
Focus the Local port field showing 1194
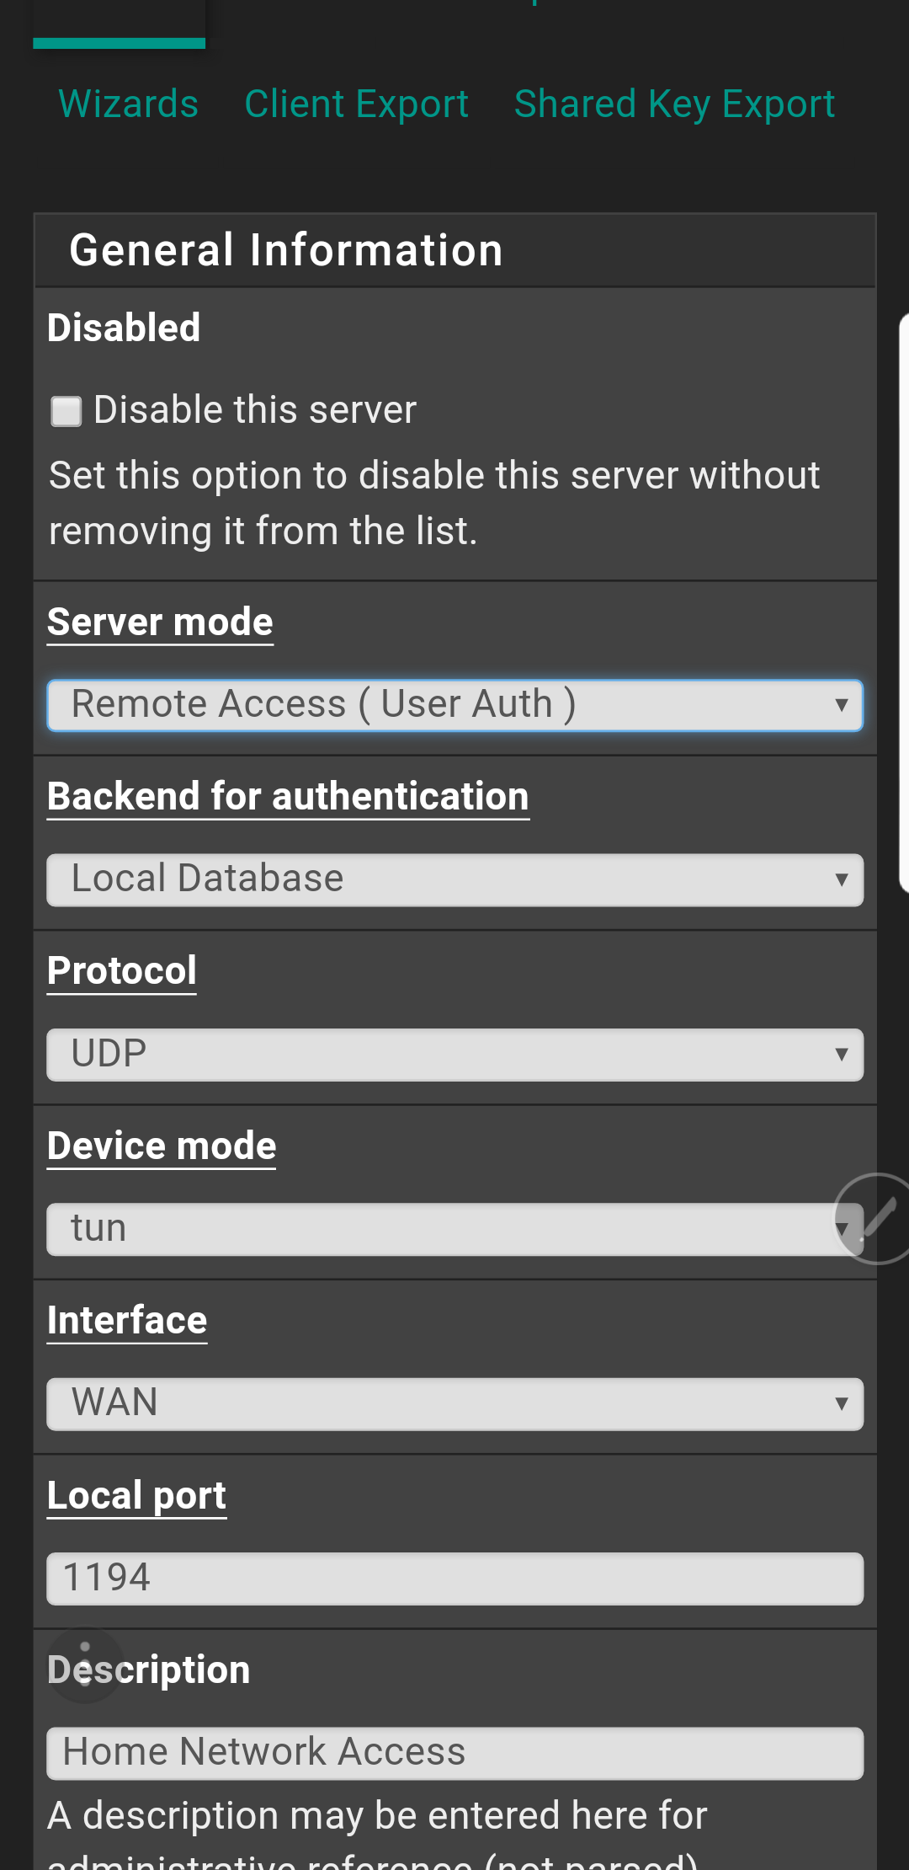pyautogui.click(x=454, y=1579)
